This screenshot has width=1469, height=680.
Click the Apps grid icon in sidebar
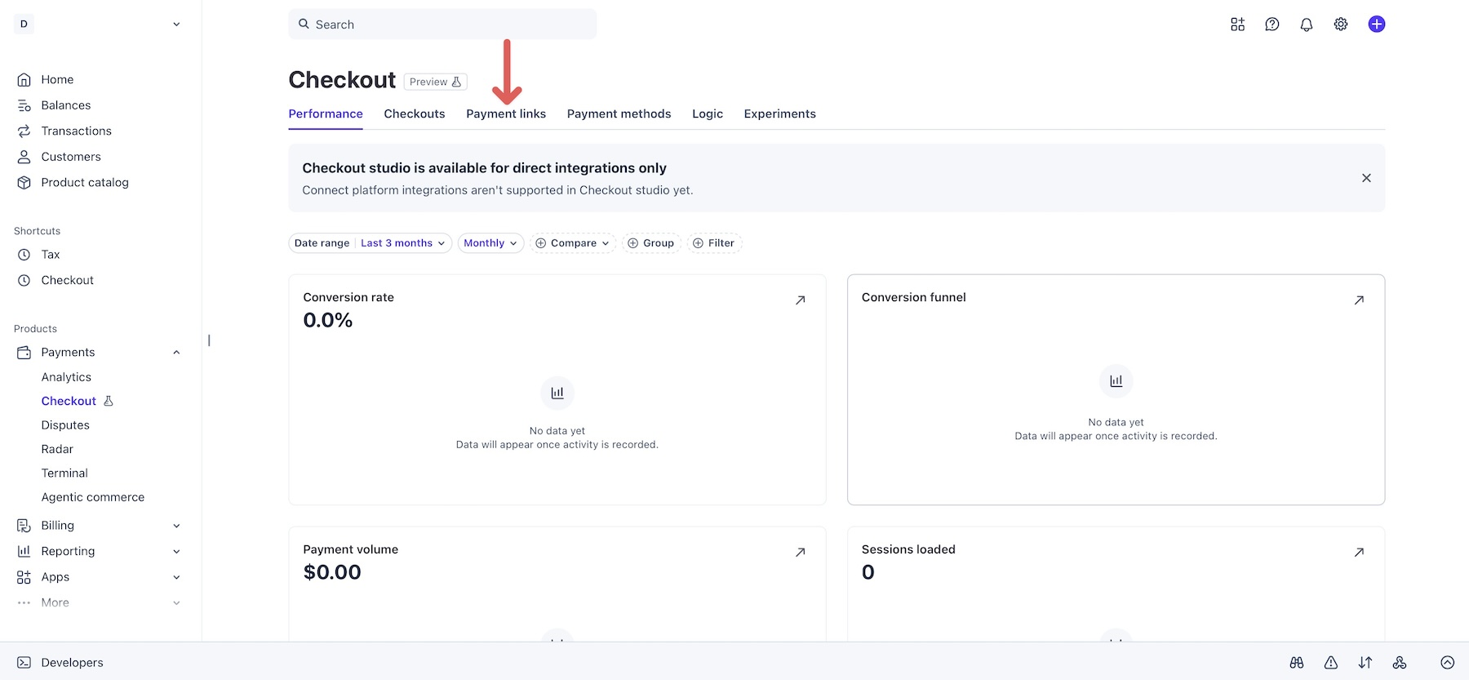coord(24,577)
